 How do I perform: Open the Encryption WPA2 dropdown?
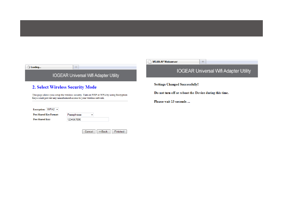(53, 109)
